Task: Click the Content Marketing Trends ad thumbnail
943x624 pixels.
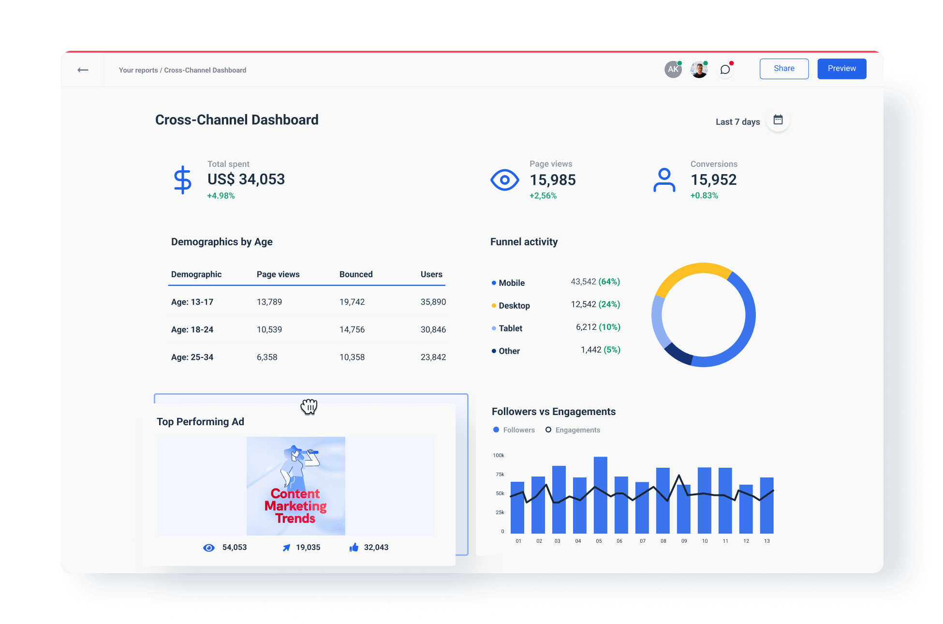Action: 295,486
